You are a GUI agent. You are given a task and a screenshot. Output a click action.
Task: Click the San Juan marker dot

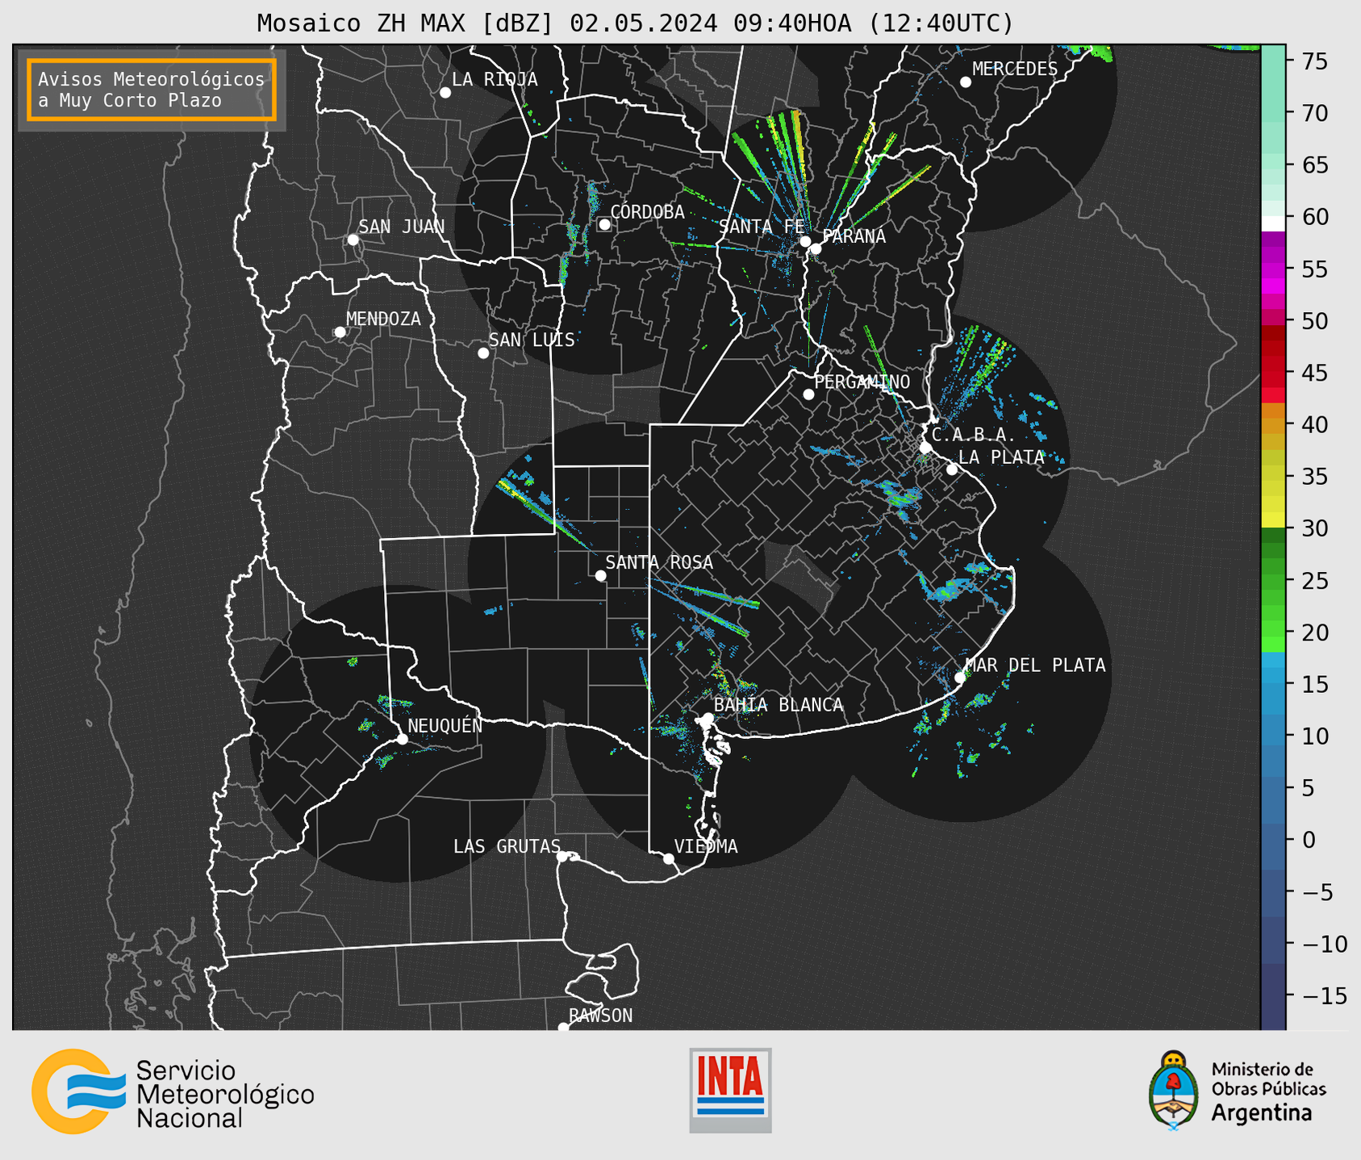353,240
